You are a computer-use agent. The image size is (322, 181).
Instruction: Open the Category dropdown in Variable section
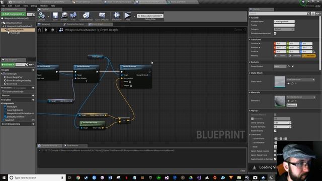(284, 29)
